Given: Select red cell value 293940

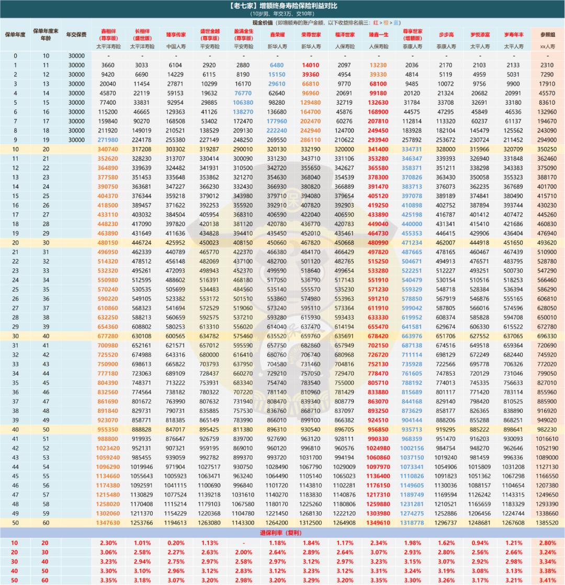Looking at the screenshot, I should (x=378, y=140).
